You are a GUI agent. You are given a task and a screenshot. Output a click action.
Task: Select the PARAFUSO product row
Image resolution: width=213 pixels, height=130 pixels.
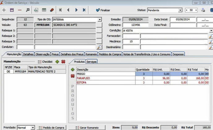point(143,78)
